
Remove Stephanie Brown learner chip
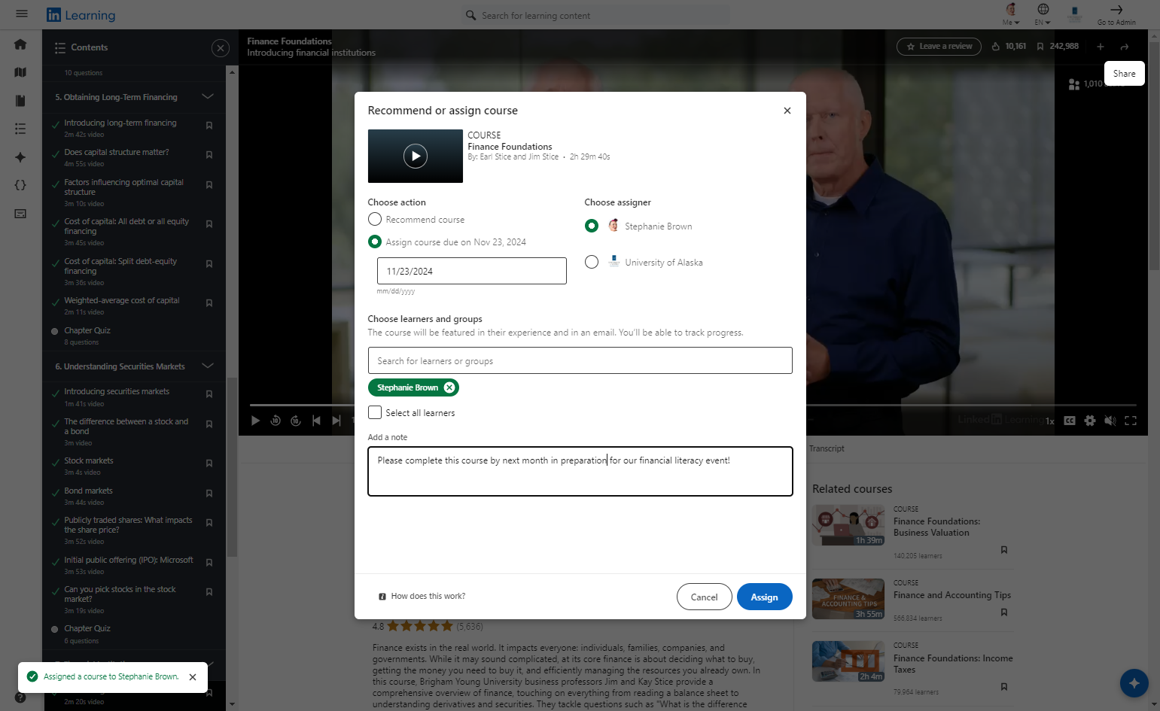(449, 387)
